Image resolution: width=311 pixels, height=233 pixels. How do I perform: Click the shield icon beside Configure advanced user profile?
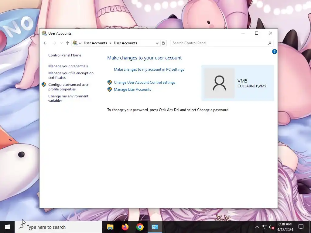point(44,85)
